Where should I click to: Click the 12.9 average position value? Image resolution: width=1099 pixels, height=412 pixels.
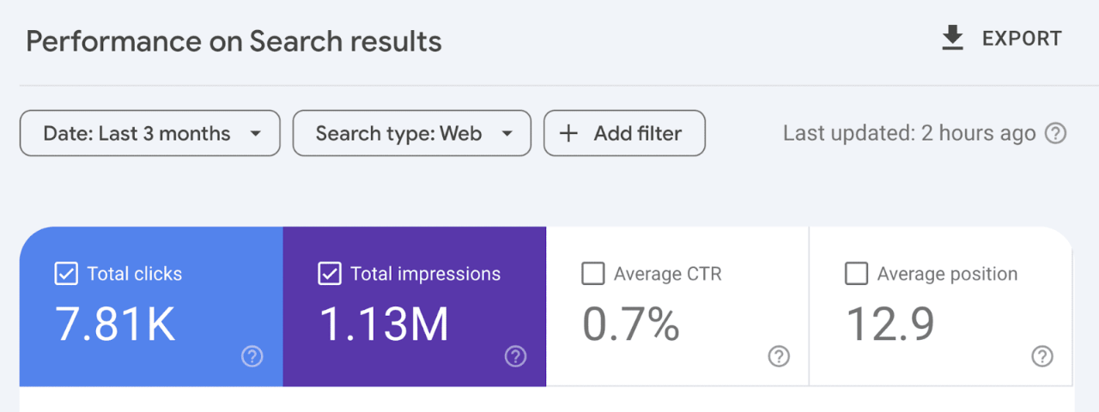890,324
